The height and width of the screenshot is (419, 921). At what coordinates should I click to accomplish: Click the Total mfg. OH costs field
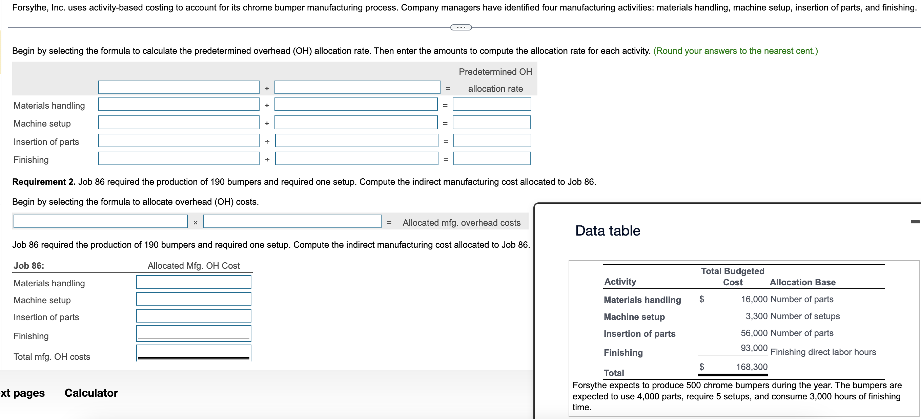pyautogui.click(x=193, y=352)
